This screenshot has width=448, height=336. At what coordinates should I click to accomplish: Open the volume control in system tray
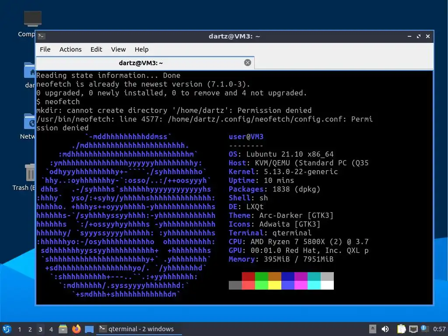click(x=385, y=329)
